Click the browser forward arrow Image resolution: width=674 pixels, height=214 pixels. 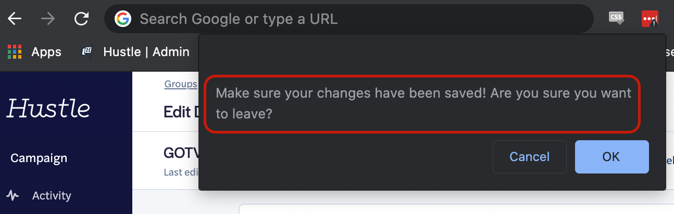pos(48,19)
